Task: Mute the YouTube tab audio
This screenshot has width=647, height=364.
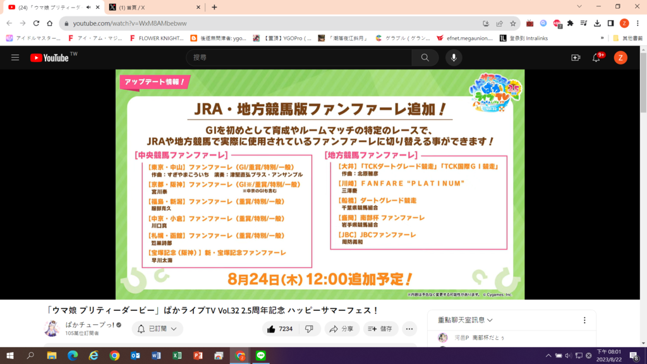Action: tap(88, 8)
